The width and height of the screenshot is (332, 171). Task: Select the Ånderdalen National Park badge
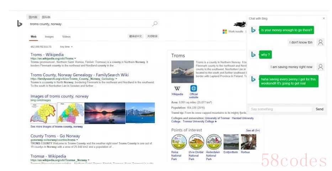pyautogui.click(x=214, y=142)
